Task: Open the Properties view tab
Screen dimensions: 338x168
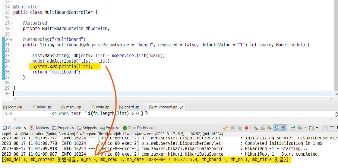Action: coord(63,128)
